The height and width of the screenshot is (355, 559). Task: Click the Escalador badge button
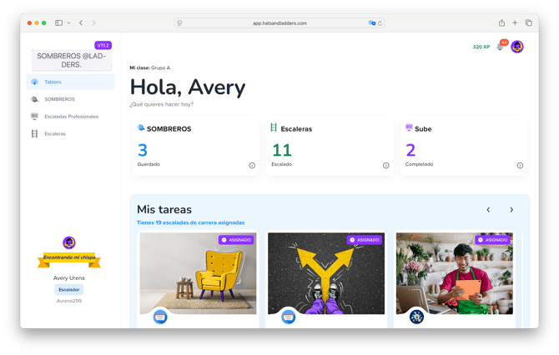pos(69,289)
